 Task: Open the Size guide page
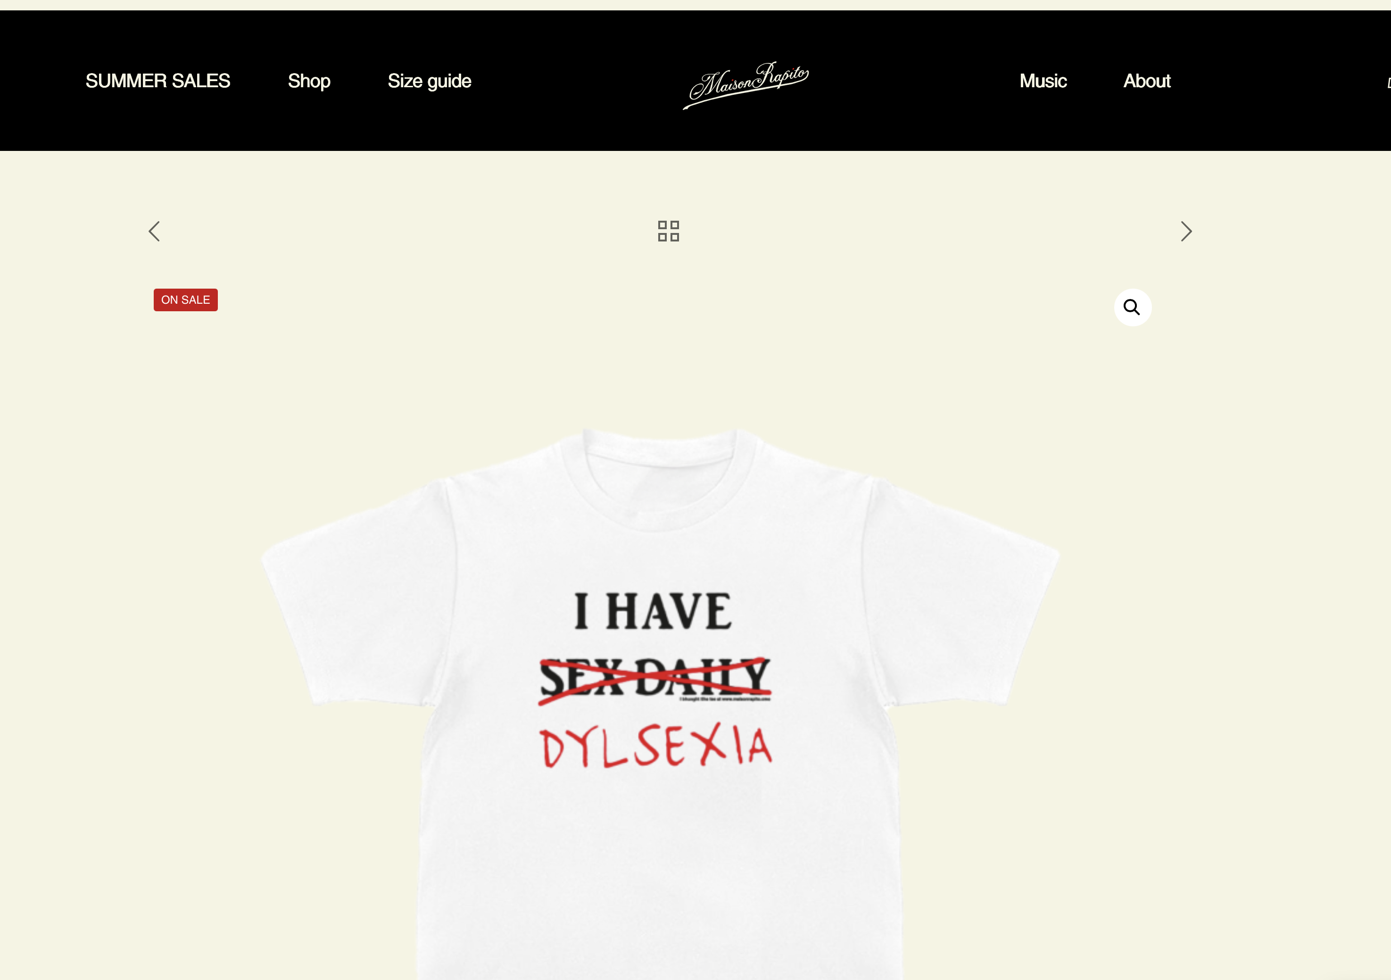tap(430, 81)
